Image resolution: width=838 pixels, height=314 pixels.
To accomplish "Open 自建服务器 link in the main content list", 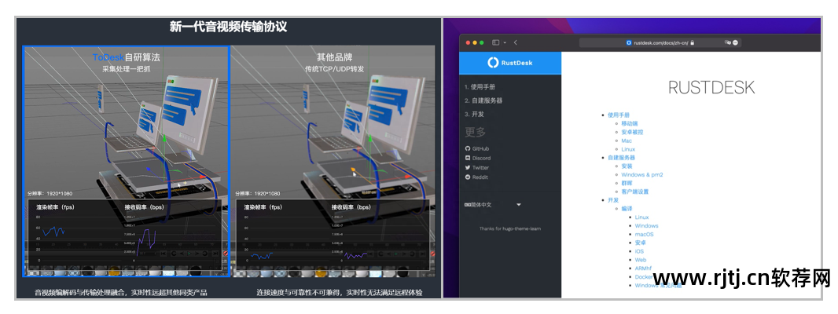I will [621, 158].
